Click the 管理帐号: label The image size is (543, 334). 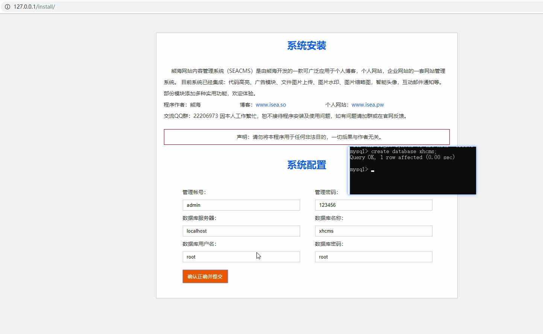(194, 192)
